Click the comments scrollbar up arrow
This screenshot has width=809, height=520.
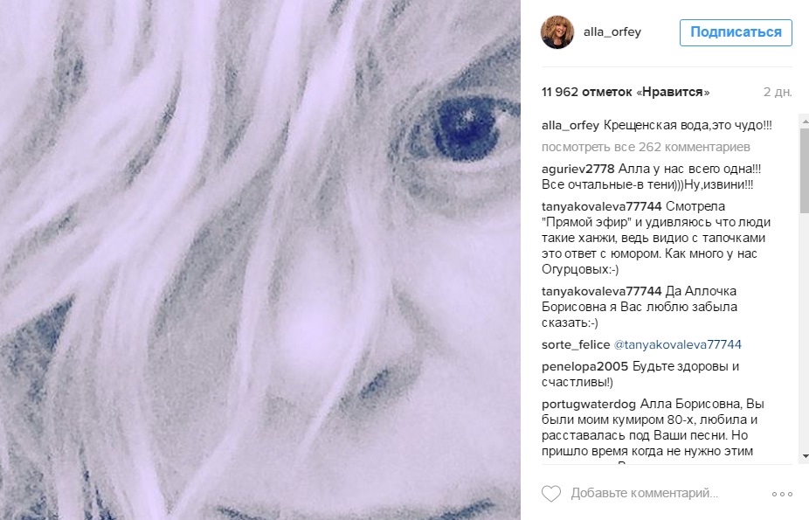pyautogui.click(x=805, y=122)
